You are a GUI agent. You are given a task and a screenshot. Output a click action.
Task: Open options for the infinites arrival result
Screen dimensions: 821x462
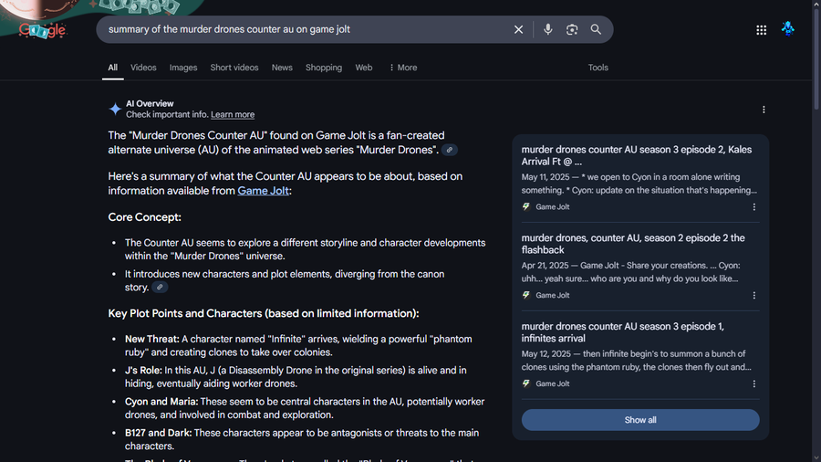coord(754,384)
